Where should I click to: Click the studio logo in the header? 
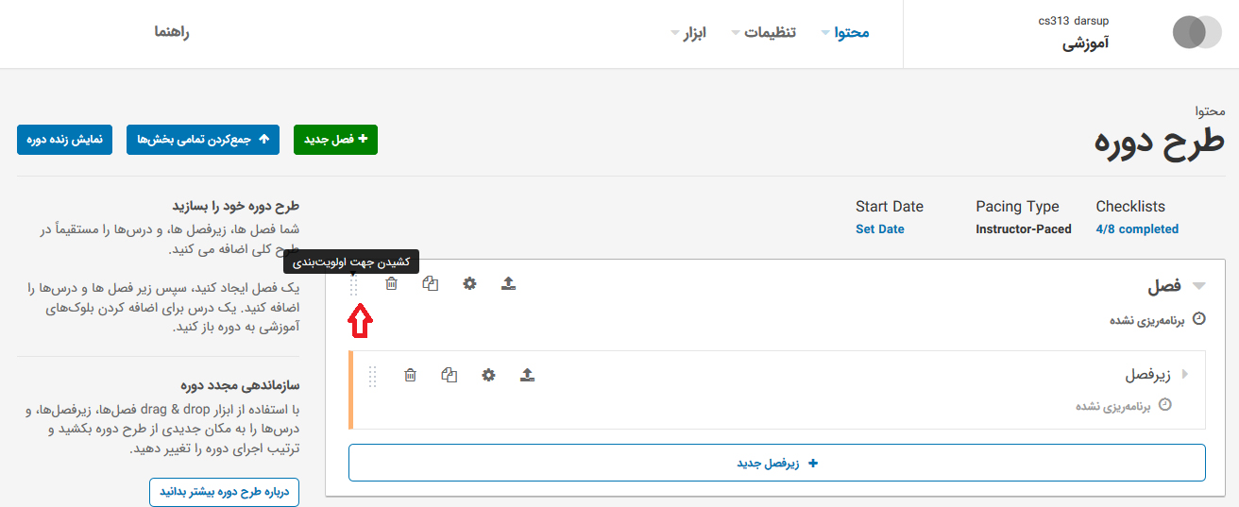(x=1196, y=32)
